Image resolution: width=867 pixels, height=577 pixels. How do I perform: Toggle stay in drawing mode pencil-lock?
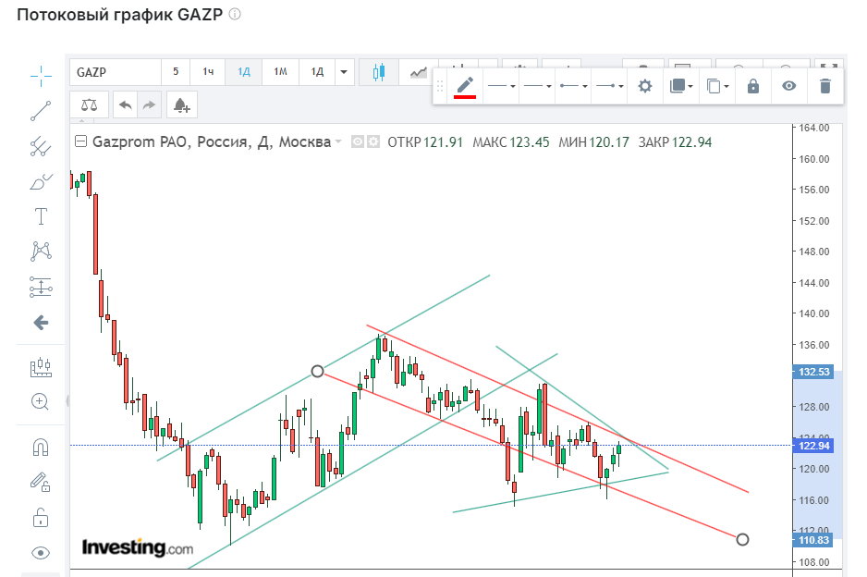click(x=41, y=482)
